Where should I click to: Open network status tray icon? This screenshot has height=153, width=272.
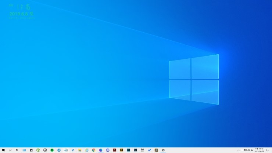tap(245, 150)
